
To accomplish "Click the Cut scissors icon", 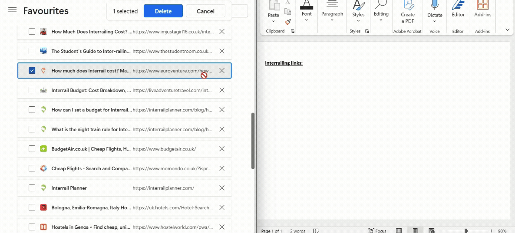I will 288,2.
